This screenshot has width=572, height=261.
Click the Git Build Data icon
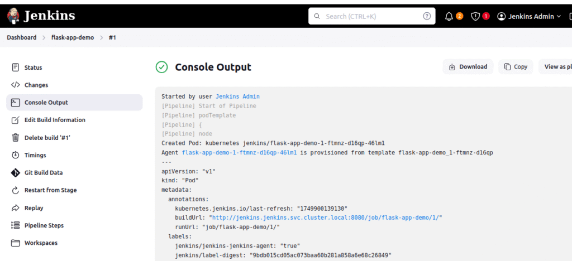coord(15,172)
